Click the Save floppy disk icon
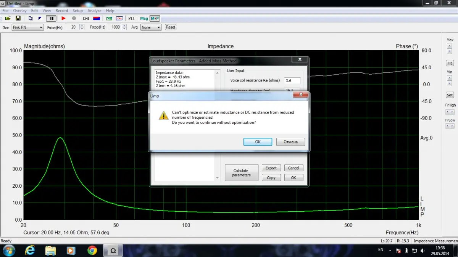458x257 pixels. (x=18, y=18)
